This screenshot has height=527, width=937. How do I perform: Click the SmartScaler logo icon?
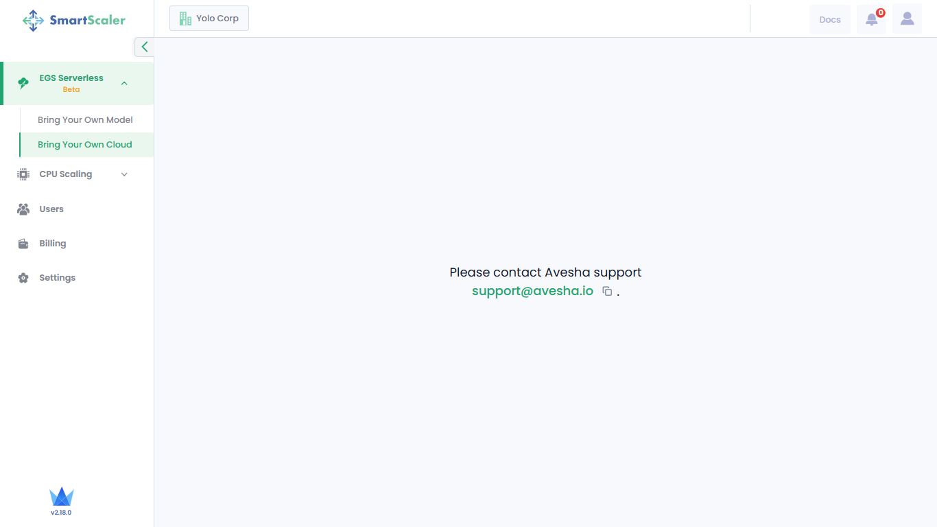coord(33,20)
